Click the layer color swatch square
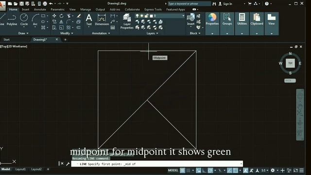 click(x=151, y=16)
